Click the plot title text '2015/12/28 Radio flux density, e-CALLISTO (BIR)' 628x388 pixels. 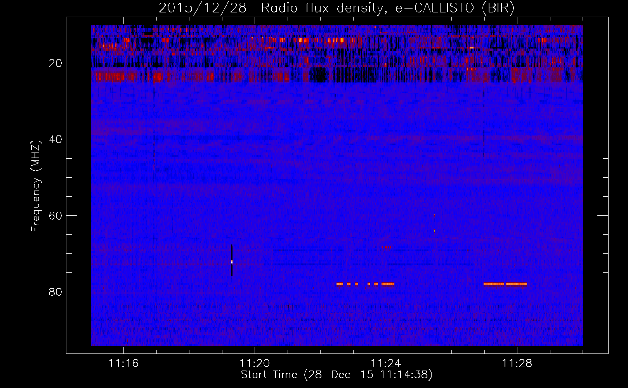tap(337, 8)
